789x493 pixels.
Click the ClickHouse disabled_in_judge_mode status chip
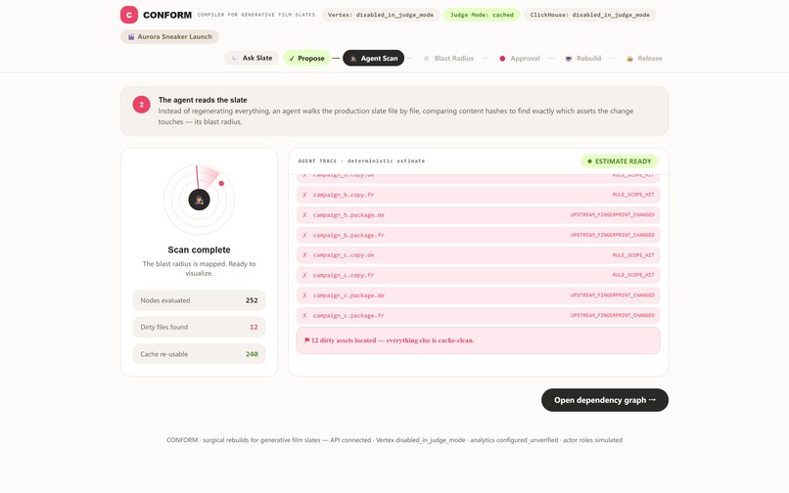589,15
